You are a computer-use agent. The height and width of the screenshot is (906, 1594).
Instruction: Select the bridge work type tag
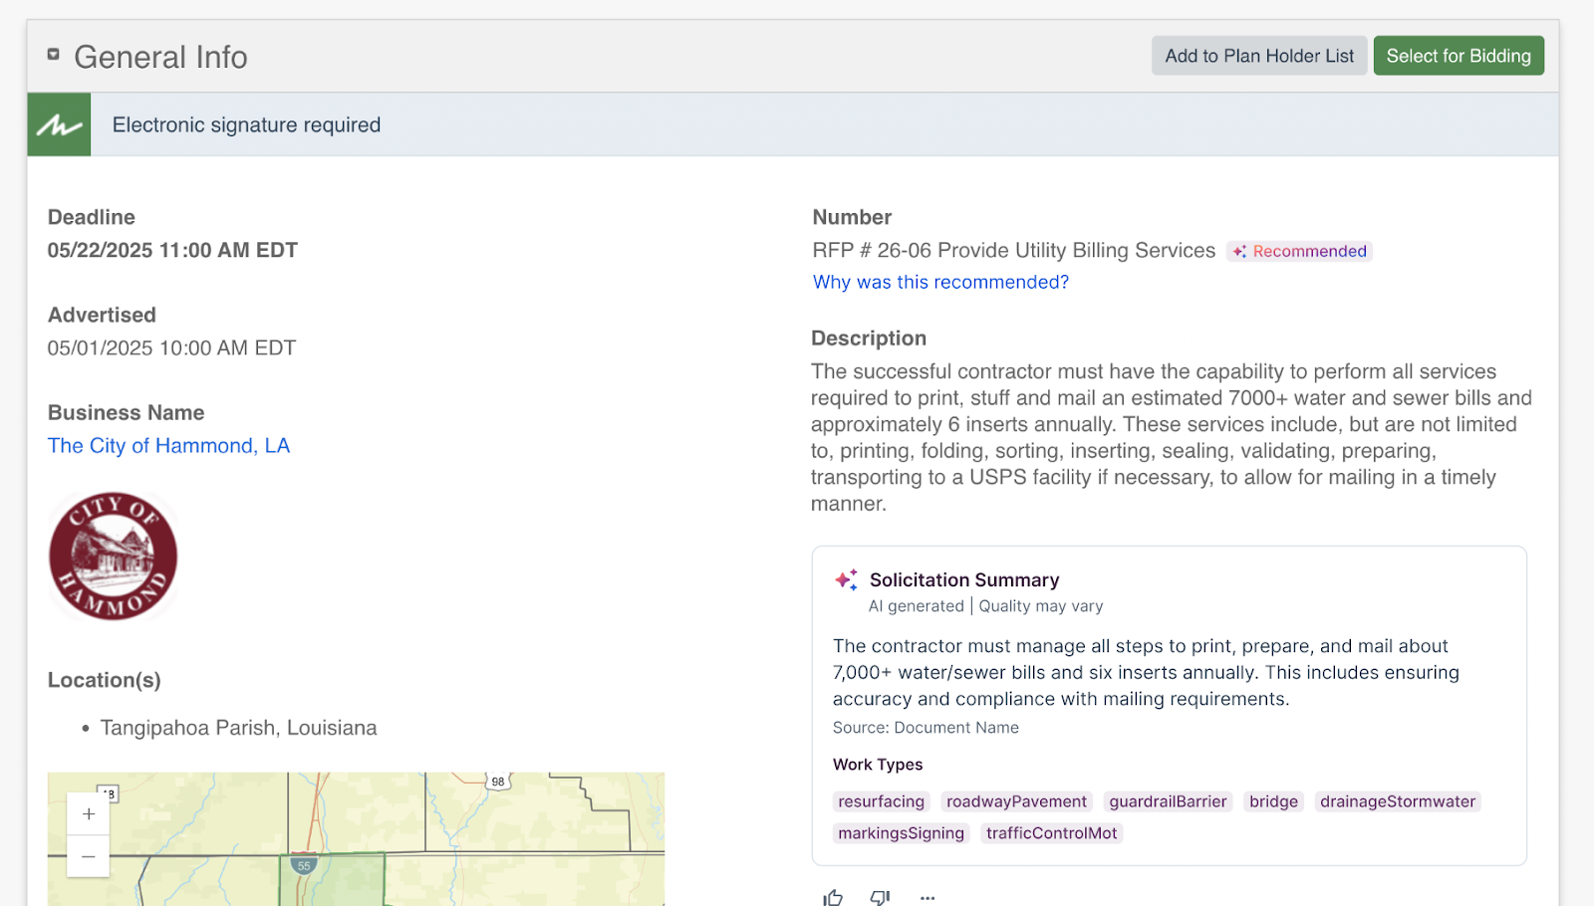(x=1273, y=801)
